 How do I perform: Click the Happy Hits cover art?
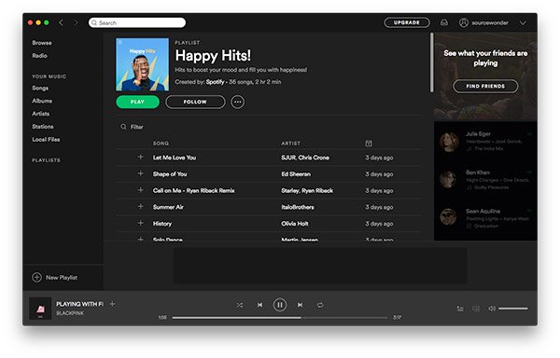coord(142,64)
